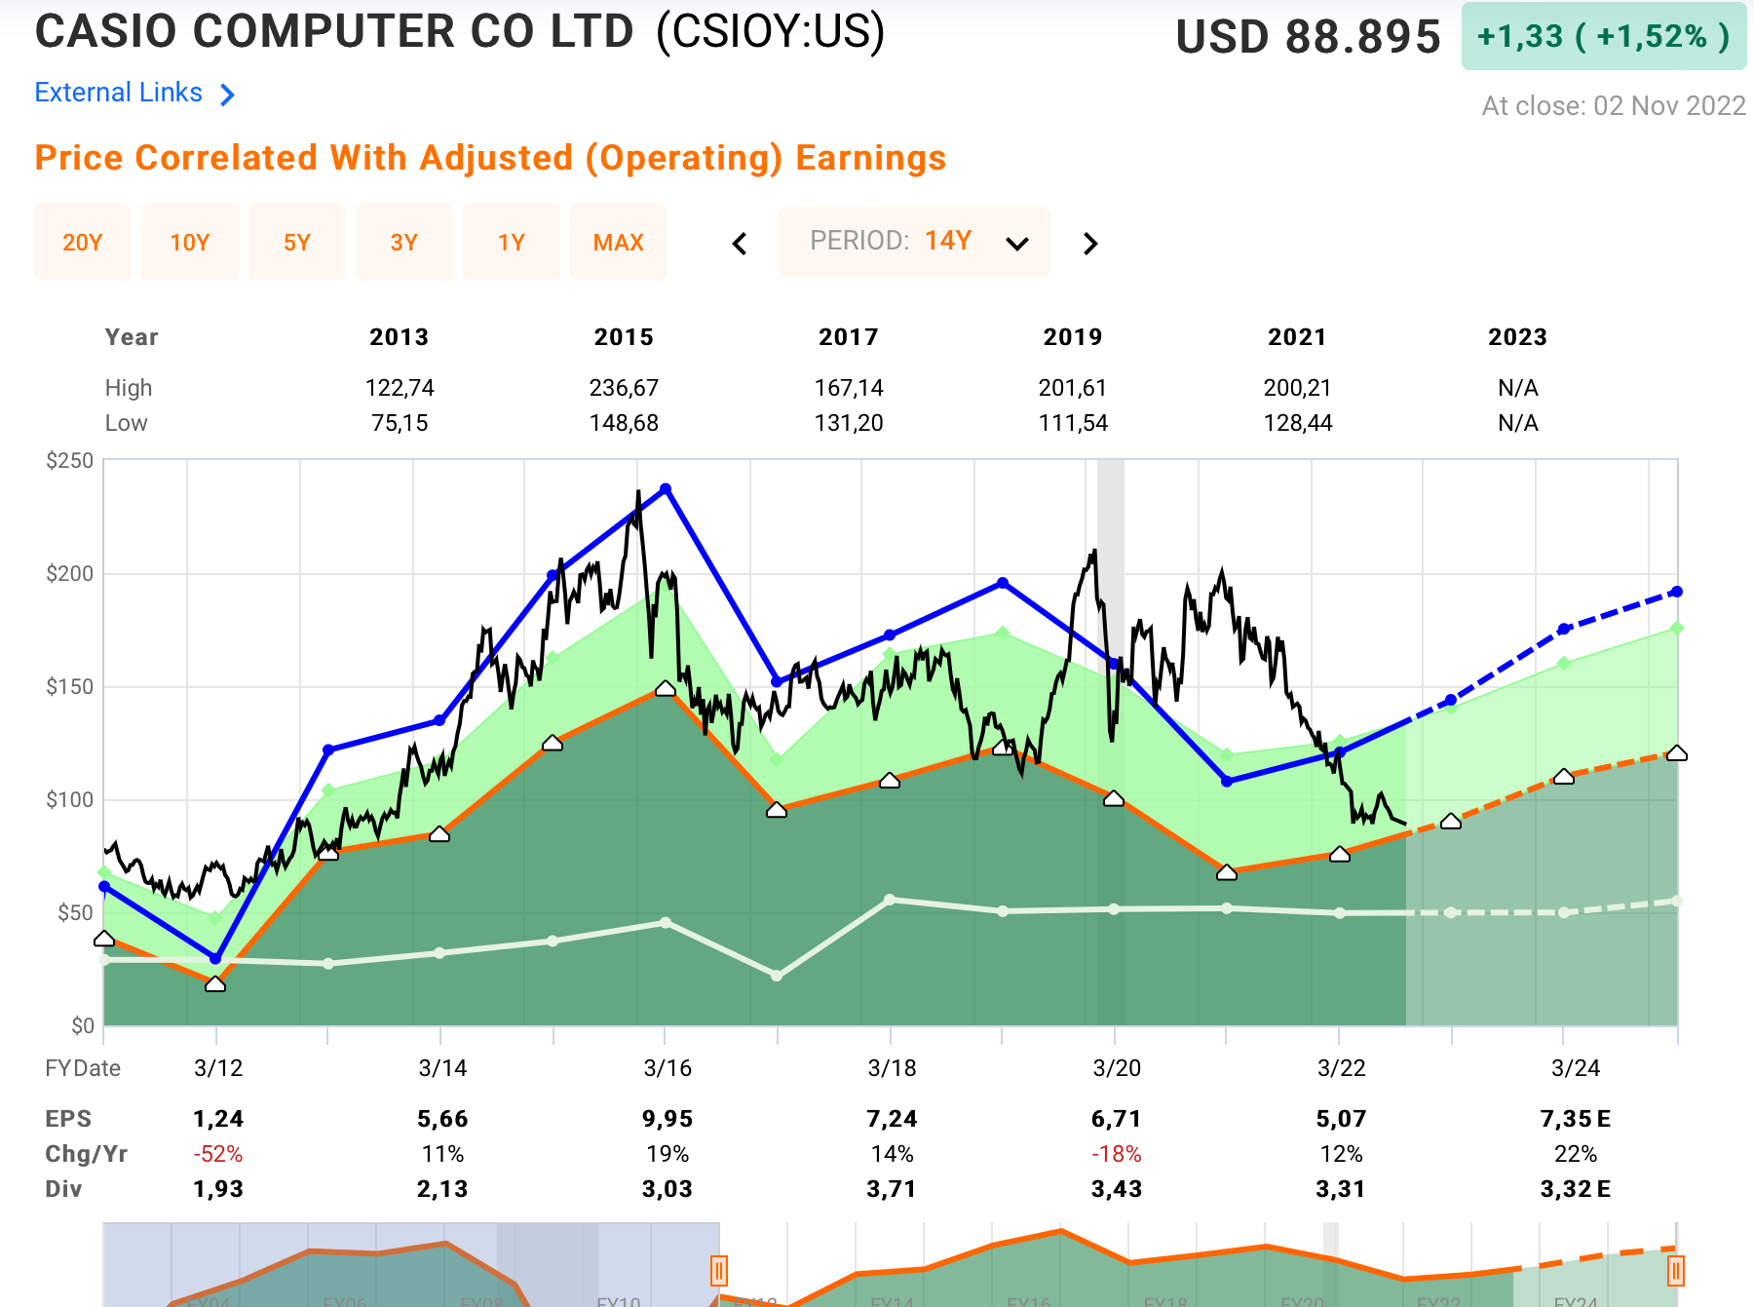Select the 20Y time range

point(83,242)
